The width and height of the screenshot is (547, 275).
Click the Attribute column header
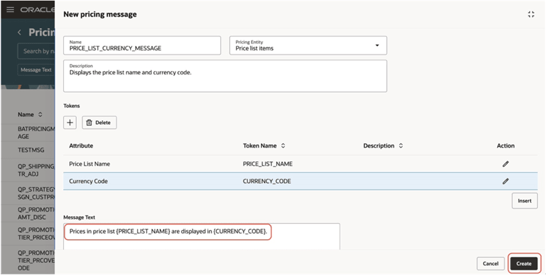[x=81, y=146]
